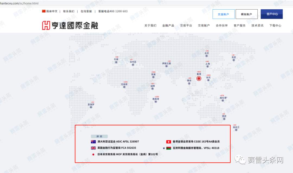Click the 瓦努阿图金融服务管理局 VFSL: 40318 text

(196, 148)
